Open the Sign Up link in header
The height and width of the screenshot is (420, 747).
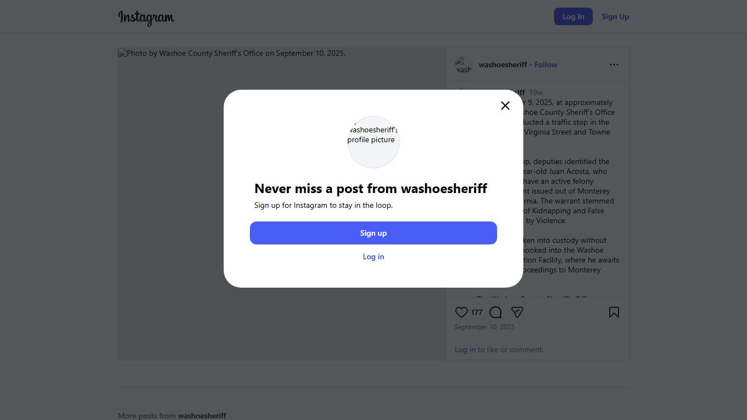pyautogui.click(x=615, y=16)
